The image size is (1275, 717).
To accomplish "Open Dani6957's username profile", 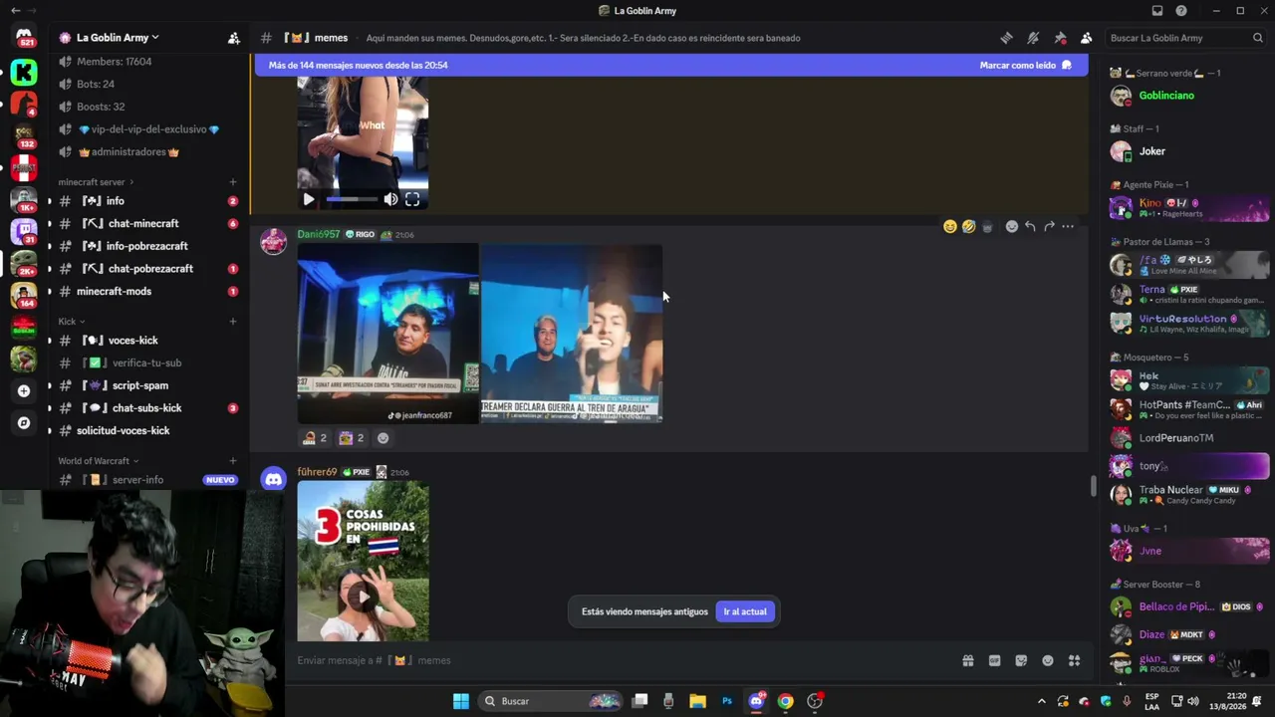I will point(319,235).
